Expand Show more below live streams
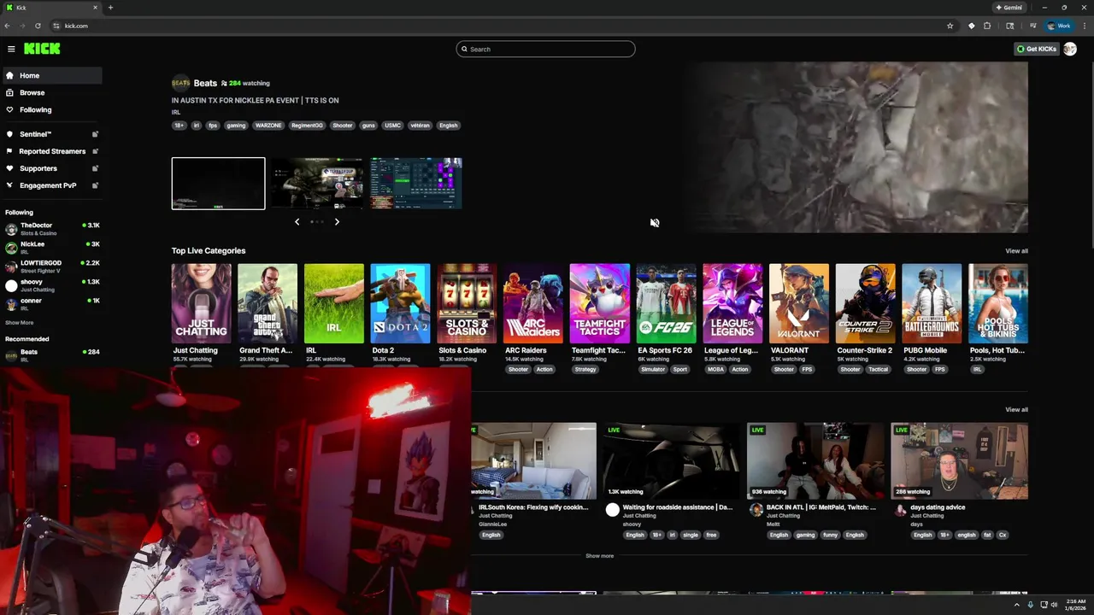 tap(599, 556)
